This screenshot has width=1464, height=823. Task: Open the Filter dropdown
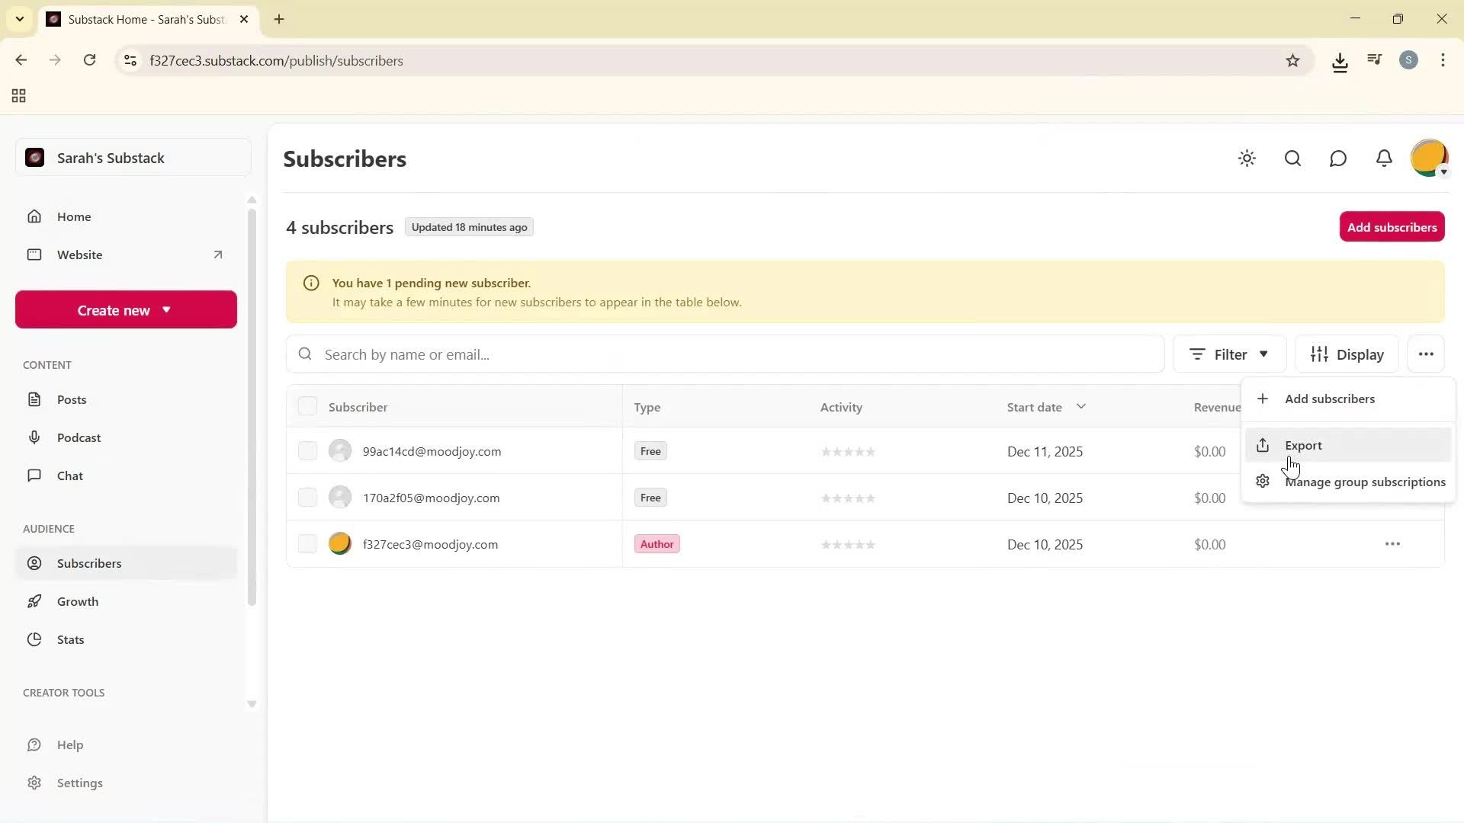[x=1228, y=354]
